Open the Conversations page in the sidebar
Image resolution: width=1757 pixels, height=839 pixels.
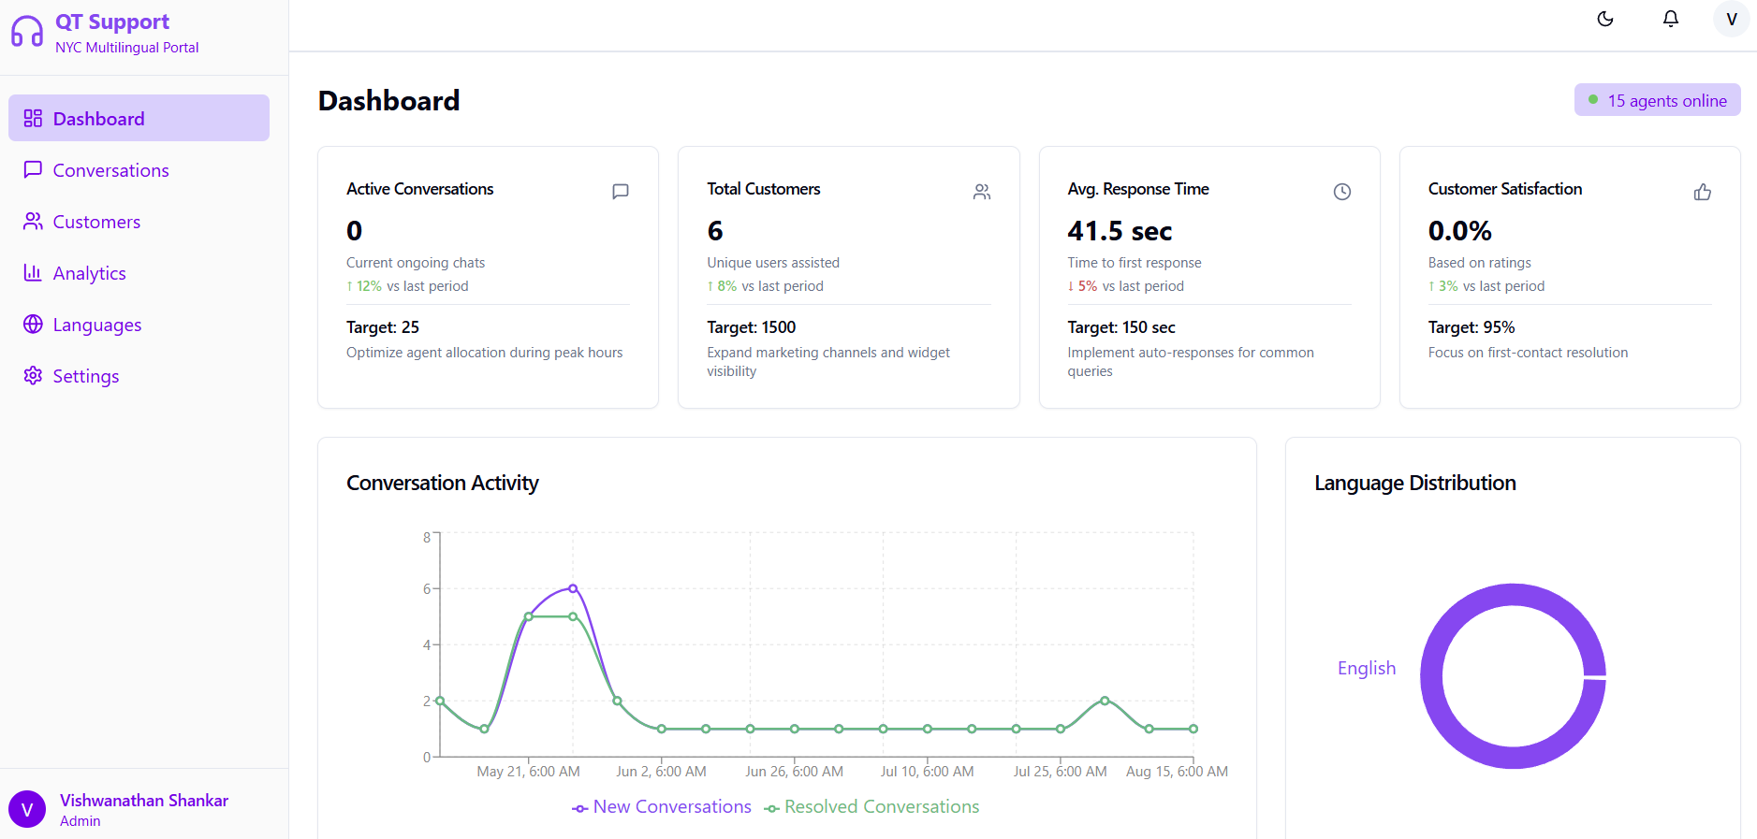(x=110, y=170)
